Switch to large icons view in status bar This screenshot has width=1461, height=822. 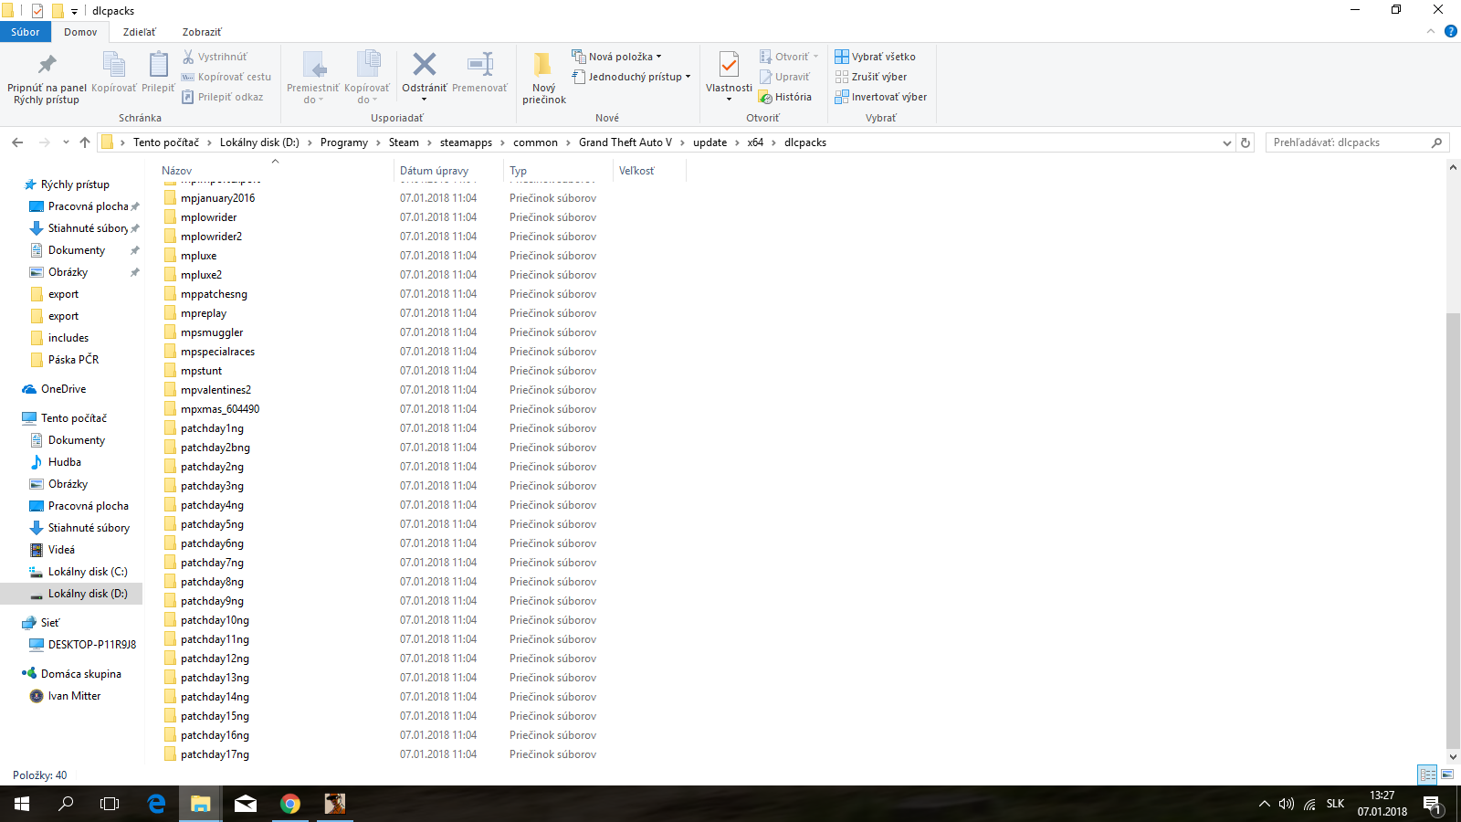(x=1447, y=775)
